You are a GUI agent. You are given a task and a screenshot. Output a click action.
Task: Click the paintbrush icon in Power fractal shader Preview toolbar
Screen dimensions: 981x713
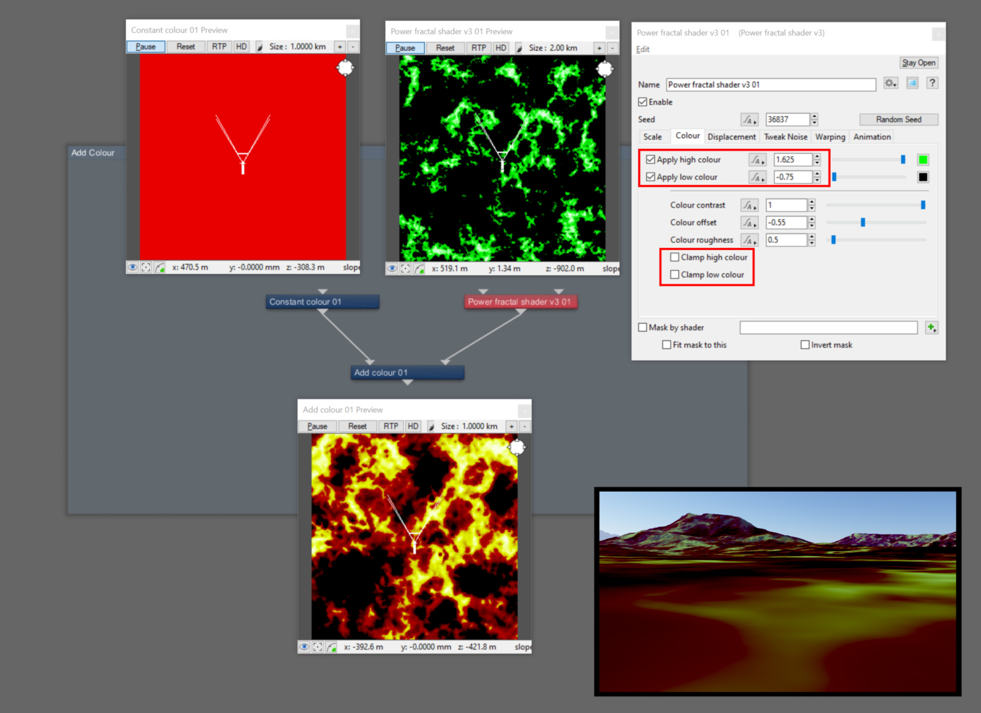(x=519, y=48)
